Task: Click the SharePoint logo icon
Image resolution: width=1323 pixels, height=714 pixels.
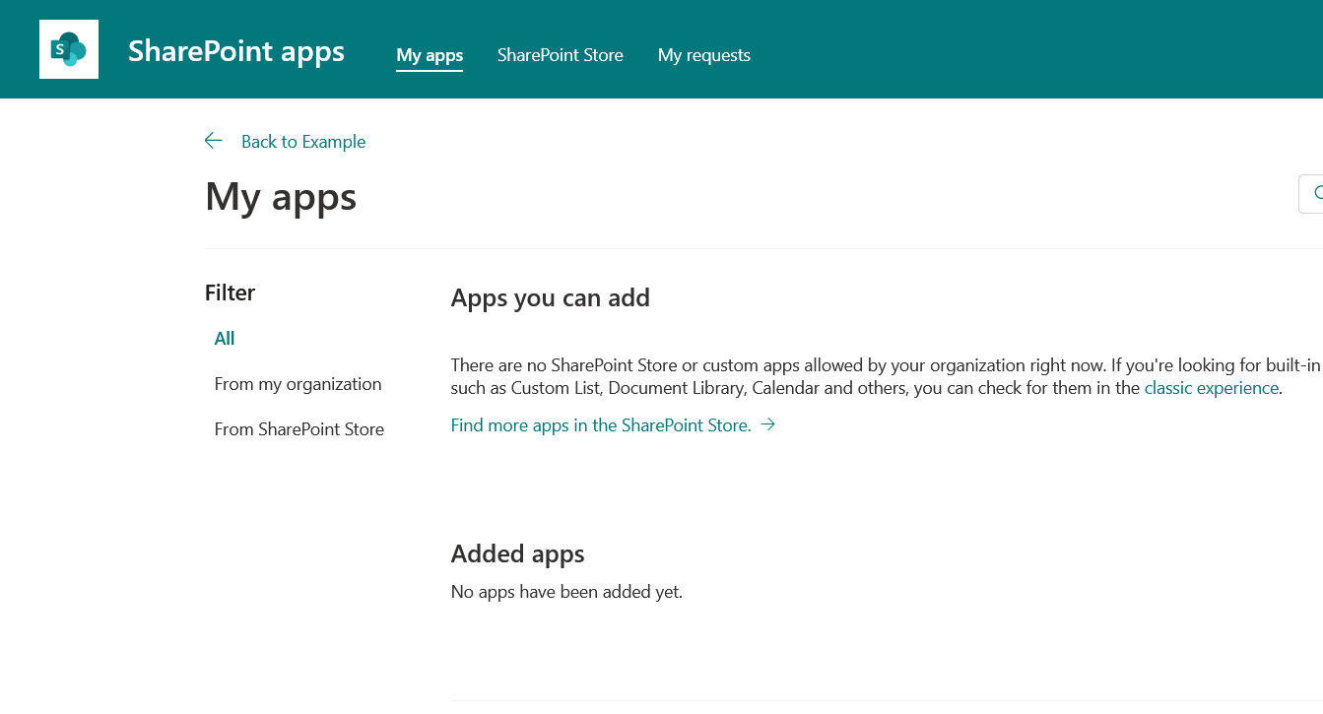Action: click(x=69, y=49)
